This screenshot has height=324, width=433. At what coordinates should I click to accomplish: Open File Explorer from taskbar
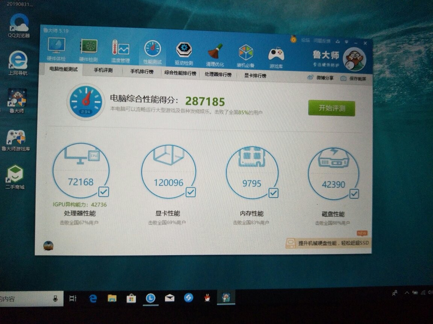point(112,298)
